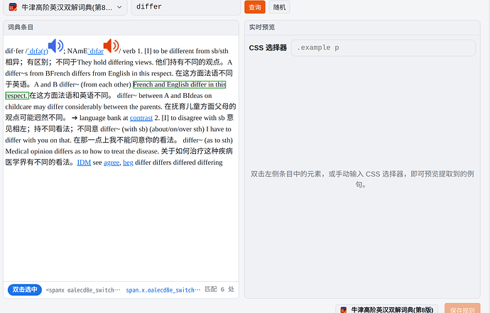Focus the search field containing differ
This screenshot has height=313, width=490.
coord(186,7)
